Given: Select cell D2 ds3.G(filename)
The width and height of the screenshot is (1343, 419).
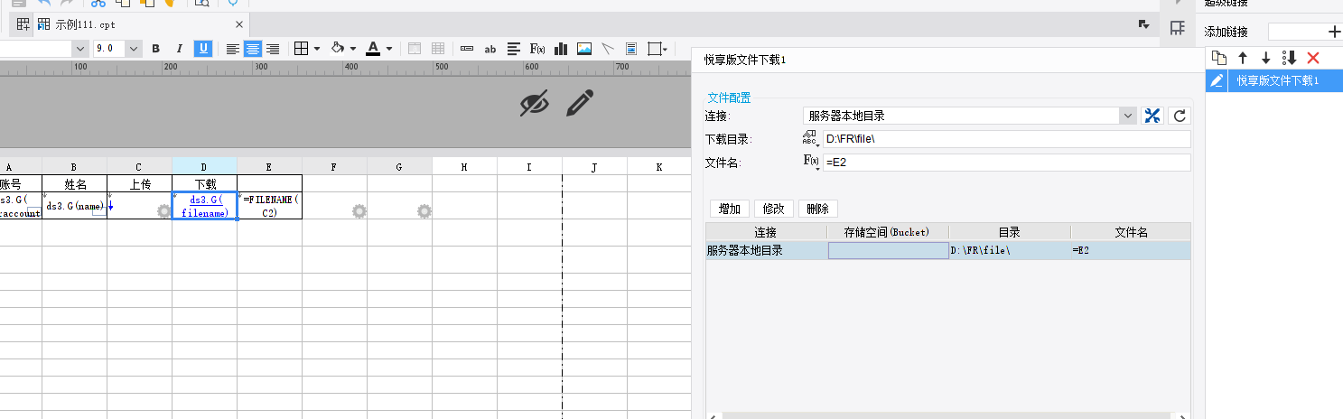Looking at the screenshot, I should pyautogui.click(x=204, y=205).
